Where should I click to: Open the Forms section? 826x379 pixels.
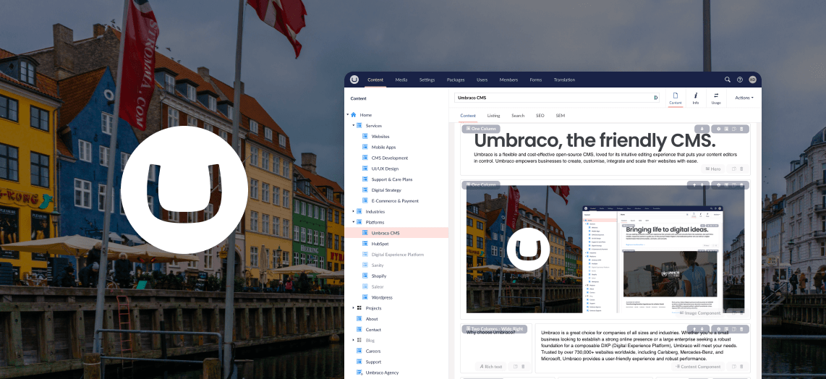(536, 80)
